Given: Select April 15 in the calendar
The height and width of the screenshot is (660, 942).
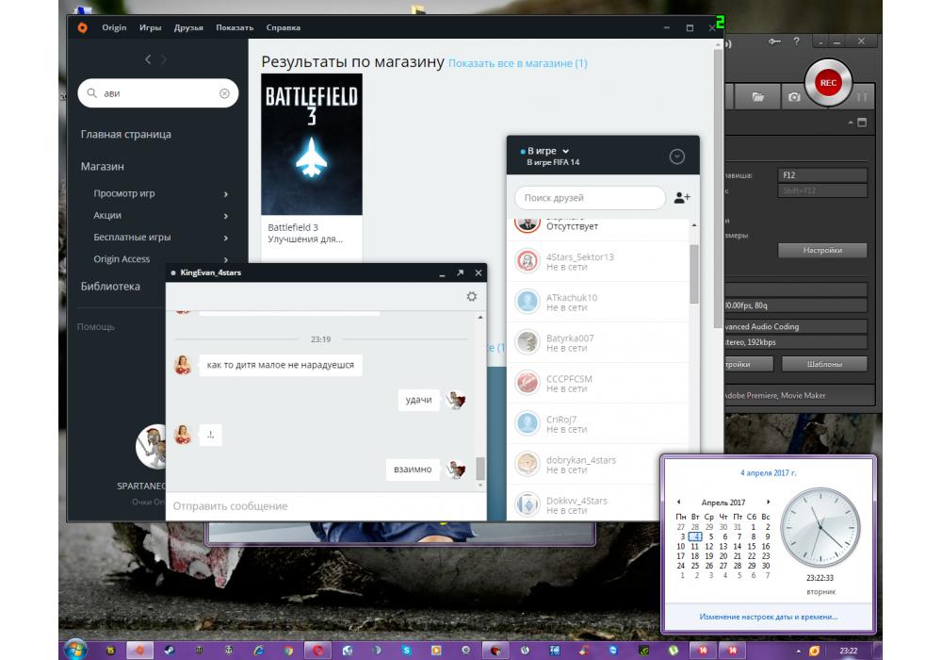Looking at the screenshot, I should coord(752,547).
